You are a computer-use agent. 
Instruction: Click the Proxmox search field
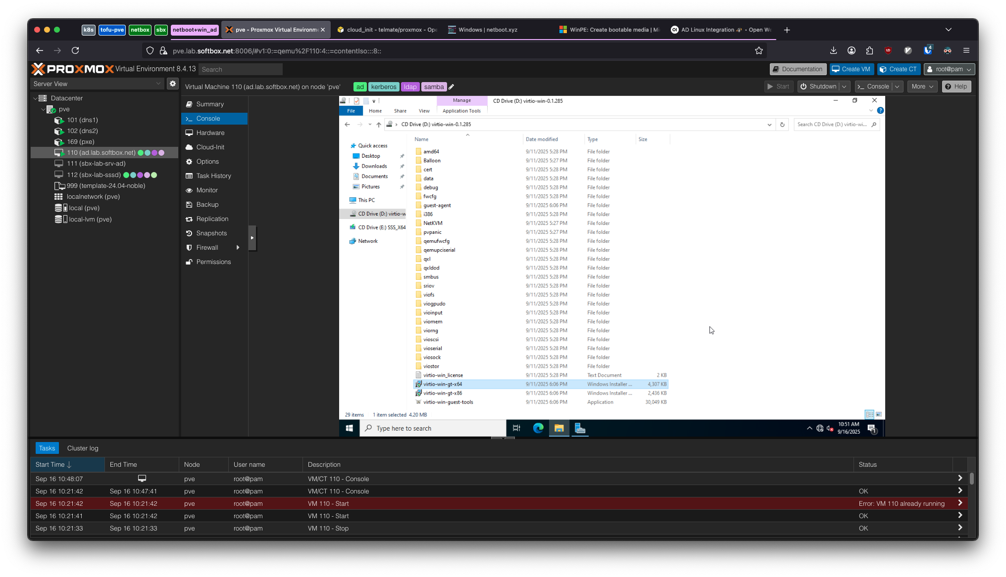[240, 69]
